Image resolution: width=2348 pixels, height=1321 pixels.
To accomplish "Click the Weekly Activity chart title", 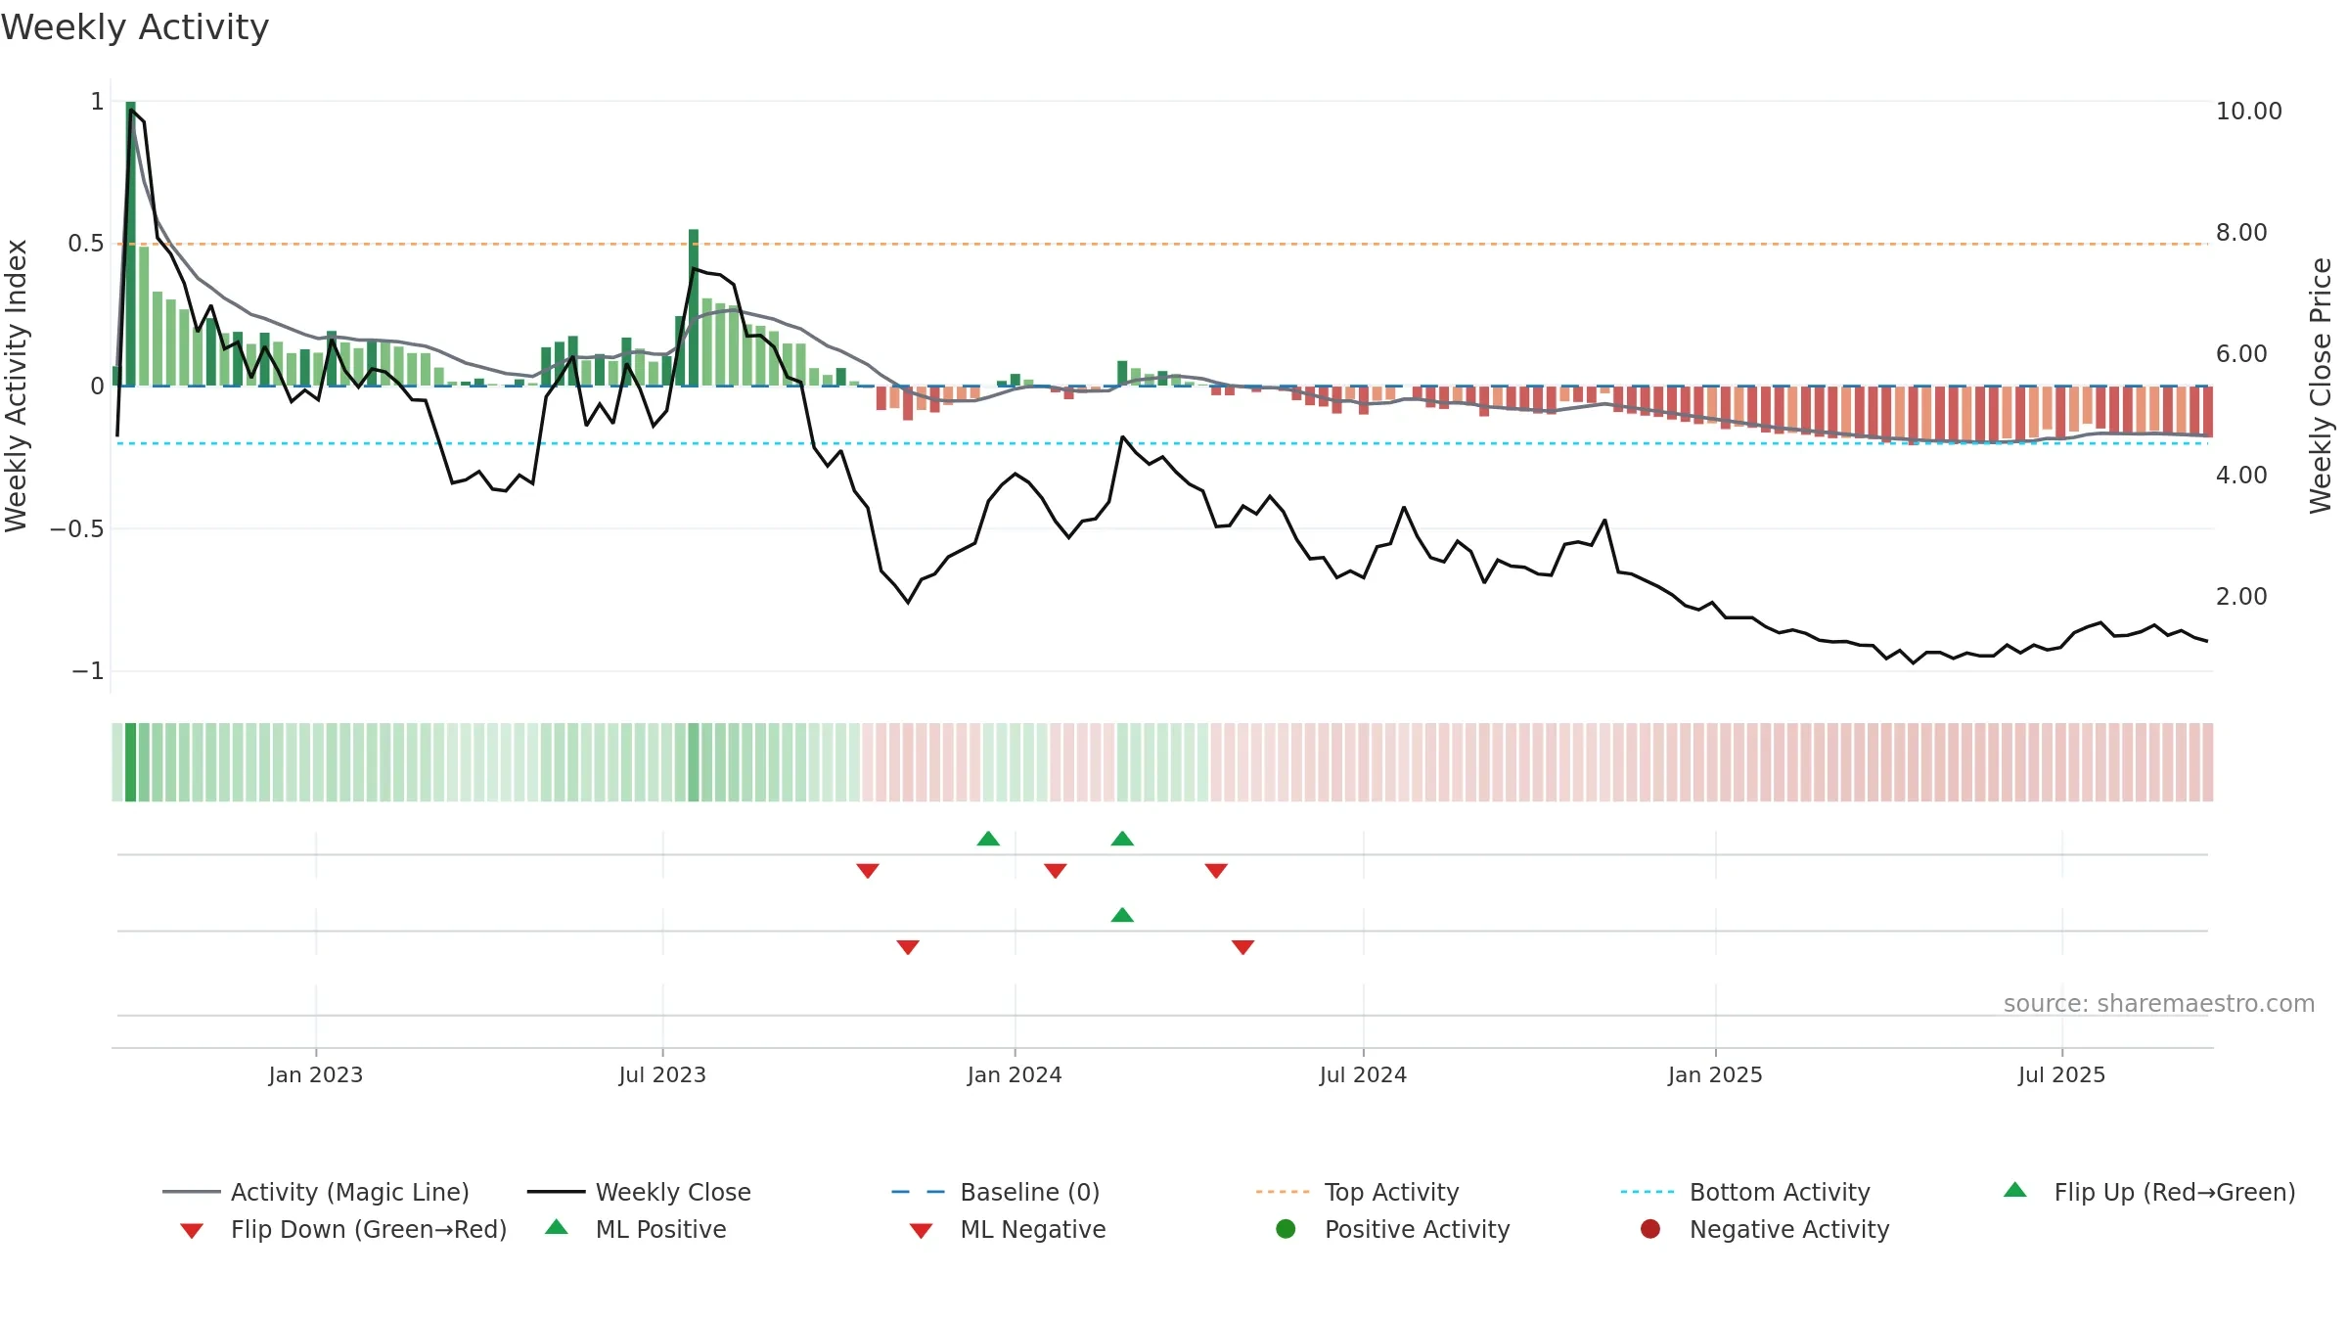I will point(135,27).
